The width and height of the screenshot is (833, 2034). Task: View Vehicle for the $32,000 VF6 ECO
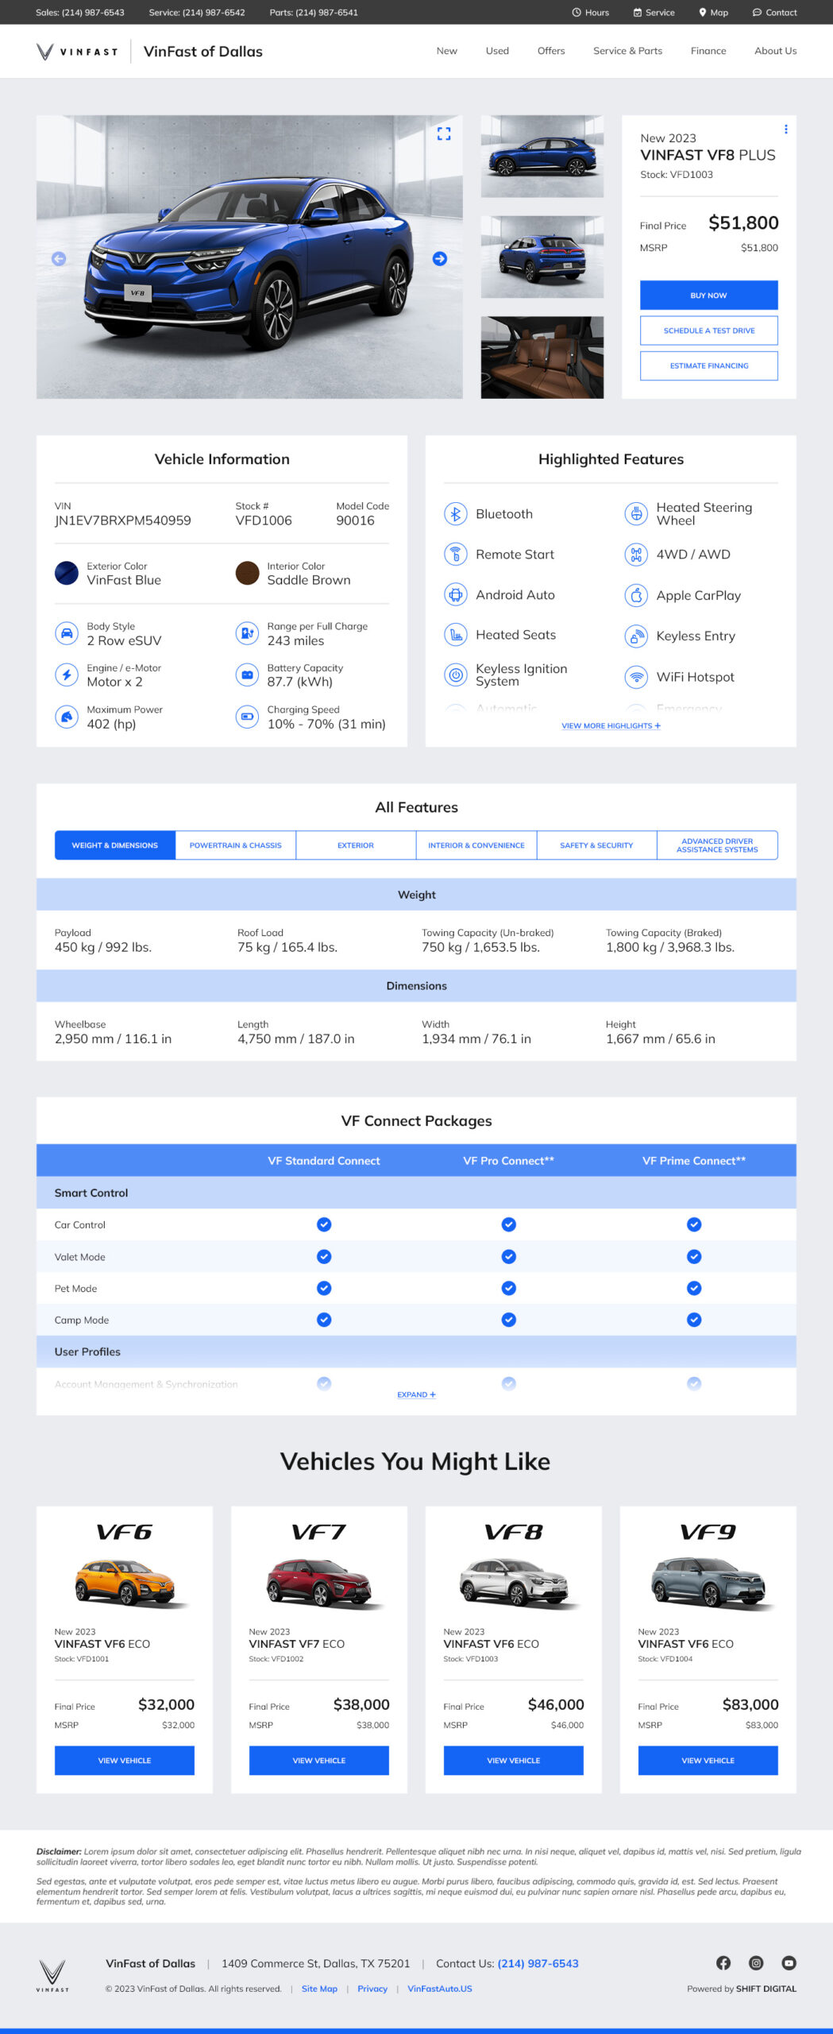pos(125,1761)
